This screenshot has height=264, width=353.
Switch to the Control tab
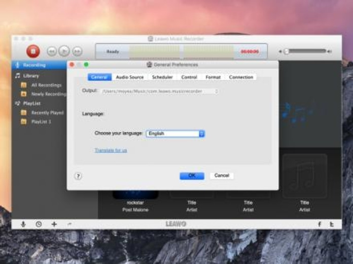coord(189,77)
